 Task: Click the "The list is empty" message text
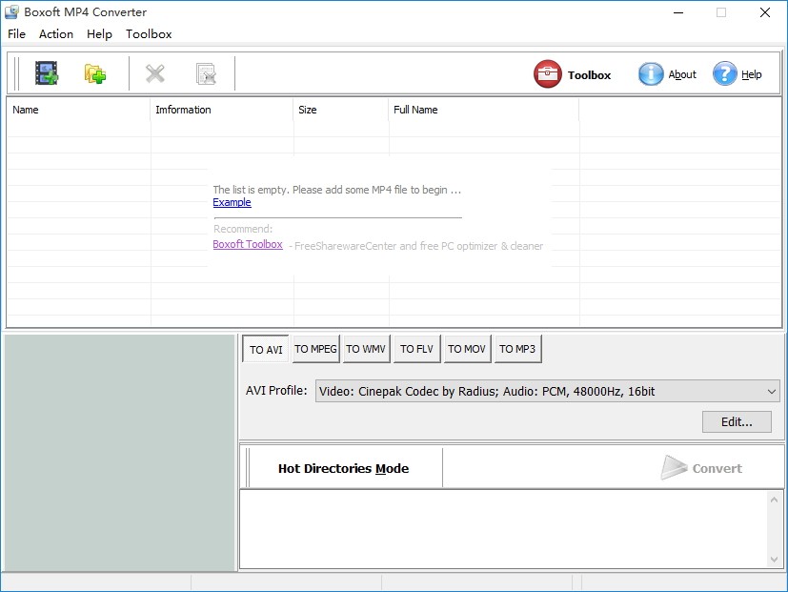[x=336, y=190]
